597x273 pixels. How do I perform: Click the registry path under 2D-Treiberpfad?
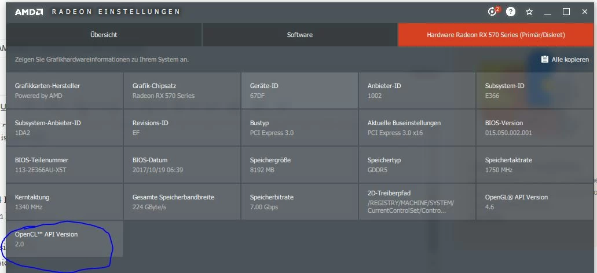click(411, 207)
